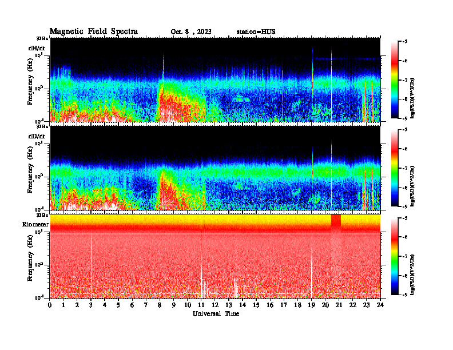Image resolution: width=453 pixels, height=350 pixels.
Task: Click the dD/dt spectrogram plot area
Action: 215,168
